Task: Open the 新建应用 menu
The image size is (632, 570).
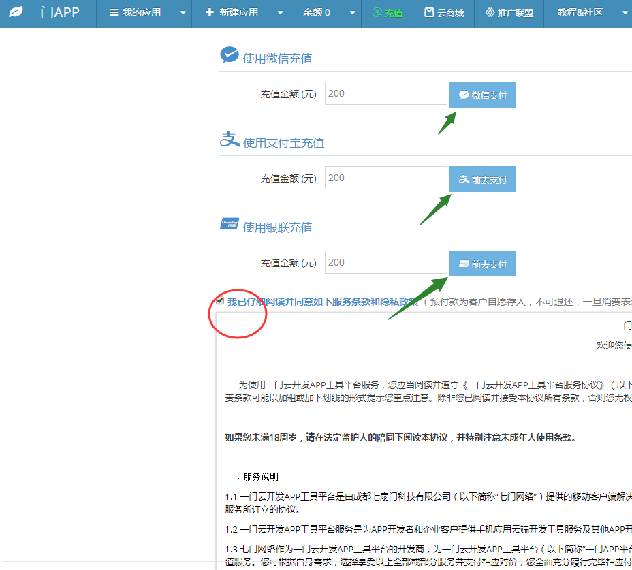Action: (232, 12)
